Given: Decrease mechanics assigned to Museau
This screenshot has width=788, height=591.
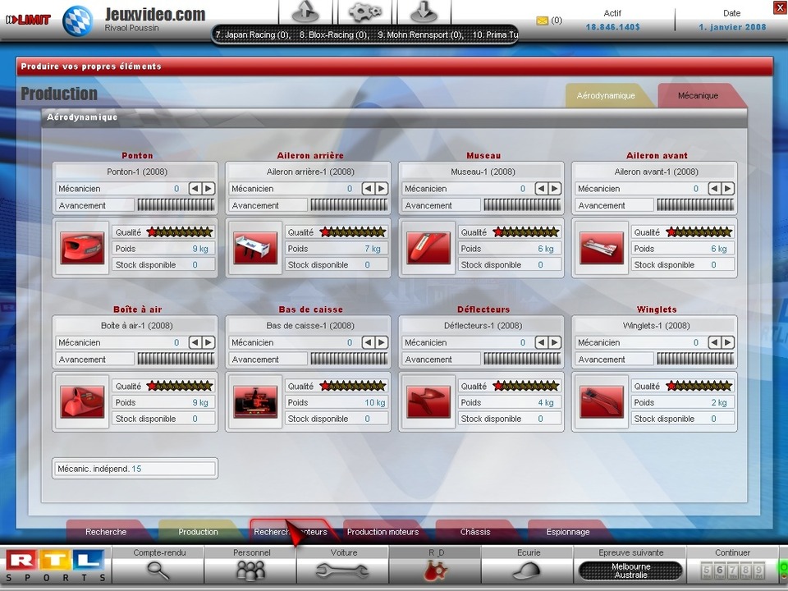Looking at the screenshot, I should [x=542, y=189].
